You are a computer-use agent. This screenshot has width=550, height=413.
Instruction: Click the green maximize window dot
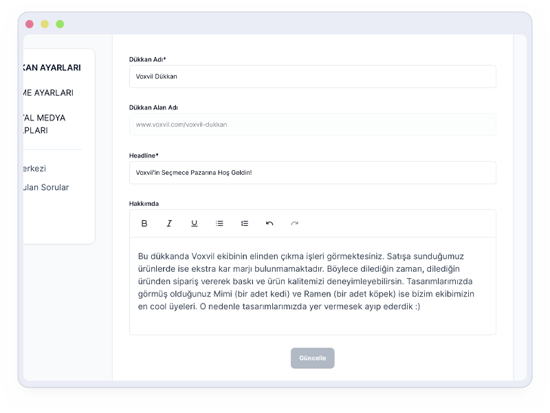pos(60,24)
